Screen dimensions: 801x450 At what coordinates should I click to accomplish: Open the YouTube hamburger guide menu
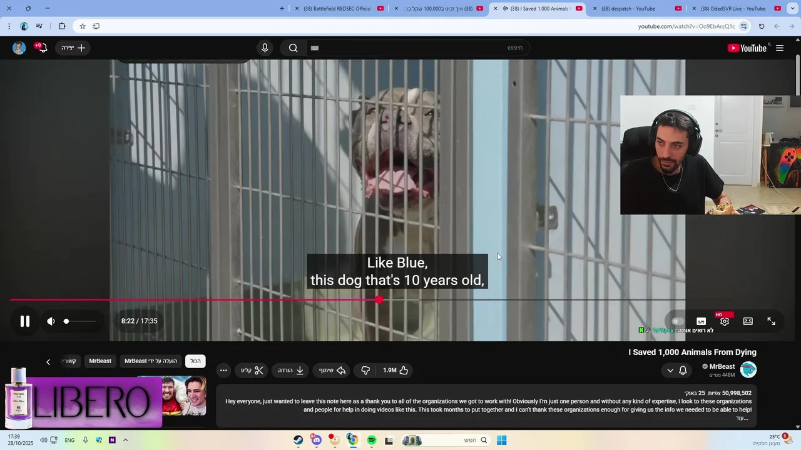pyautogui.click(x=780, y=48)
